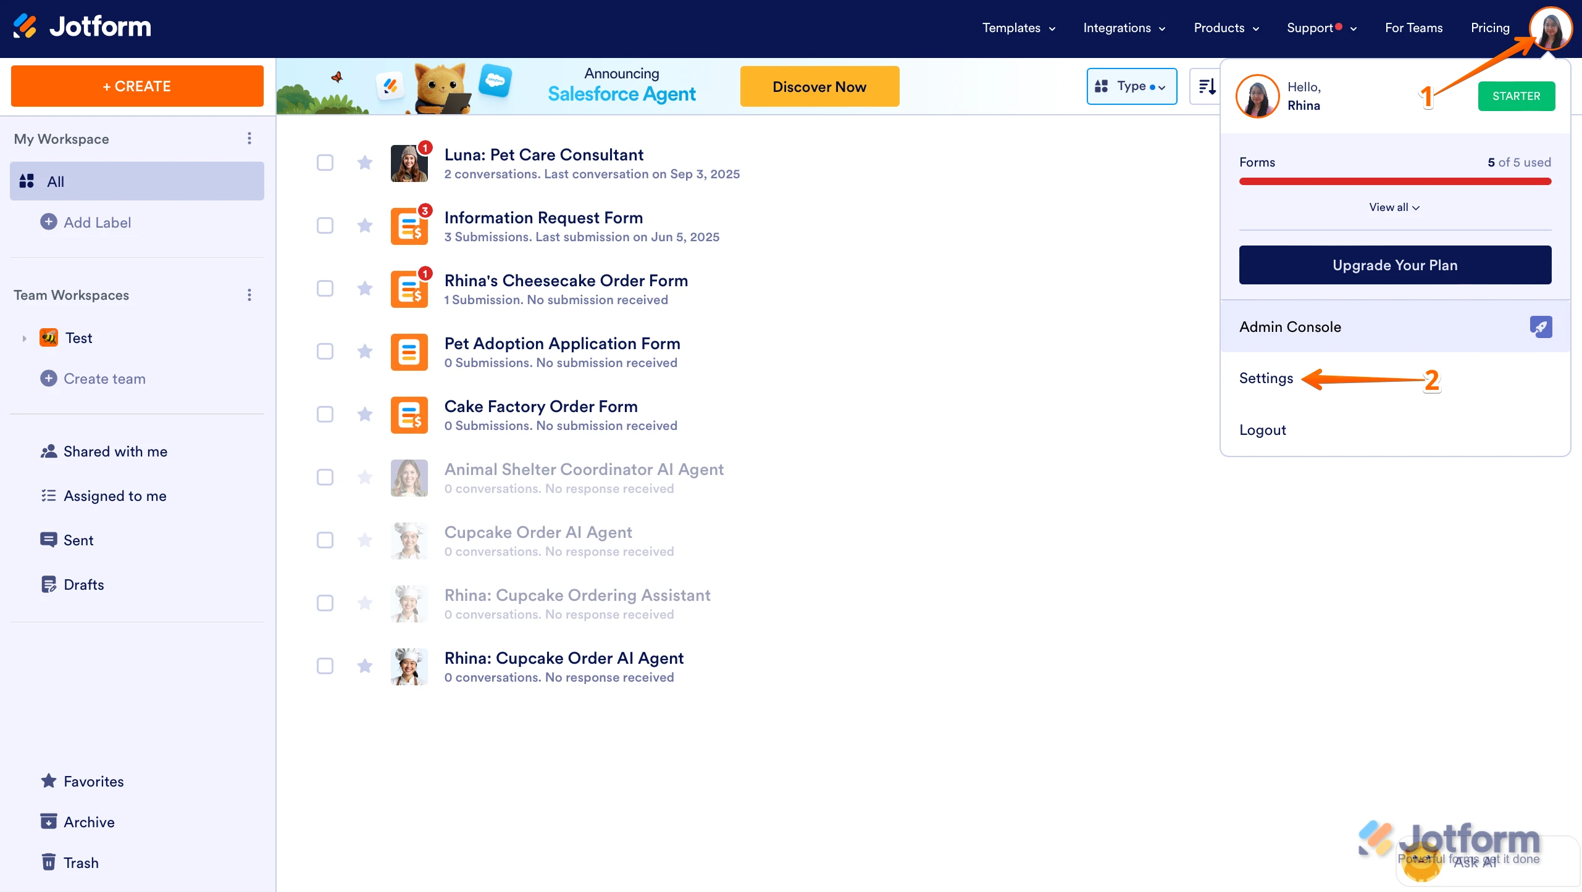Viewport: 1582px width, 892px height.
Task: Click the sort order icon near Type filter
Action: [x=1207, y=86]
